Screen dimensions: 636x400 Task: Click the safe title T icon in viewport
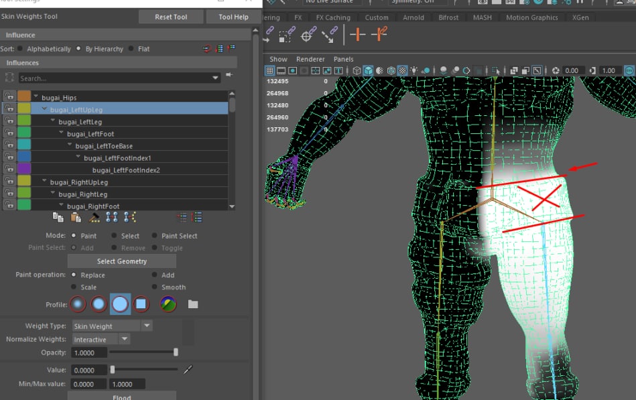tap(338, 70)
